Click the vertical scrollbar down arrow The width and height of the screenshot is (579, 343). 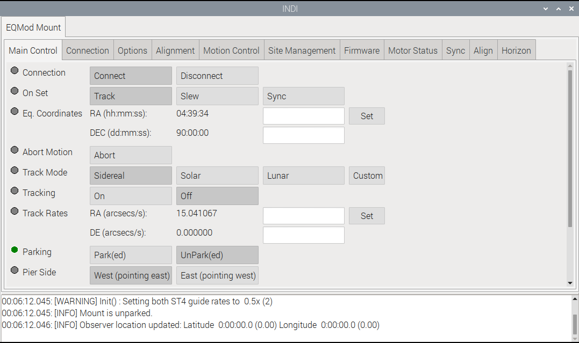click(570, 282)
